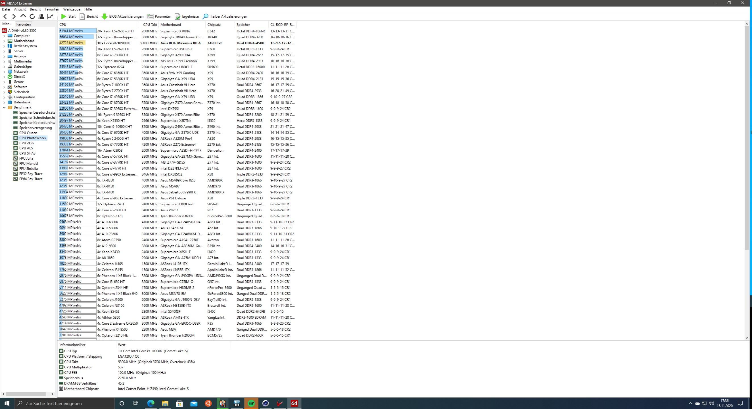Collapse the Benchmark tree node
The width and height of the screenshot is (752, 409).
[x=4, y=107]
